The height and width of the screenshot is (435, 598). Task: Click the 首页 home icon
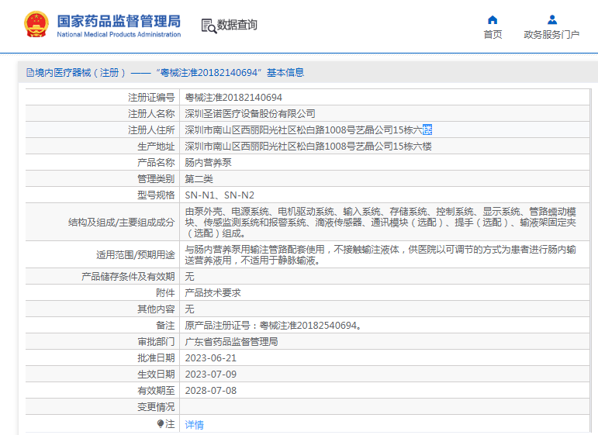coord(493,20)
